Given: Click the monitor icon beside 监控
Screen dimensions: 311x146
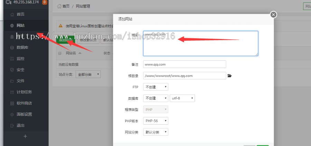Looking at the screenshot, I should tap(12, 59).
